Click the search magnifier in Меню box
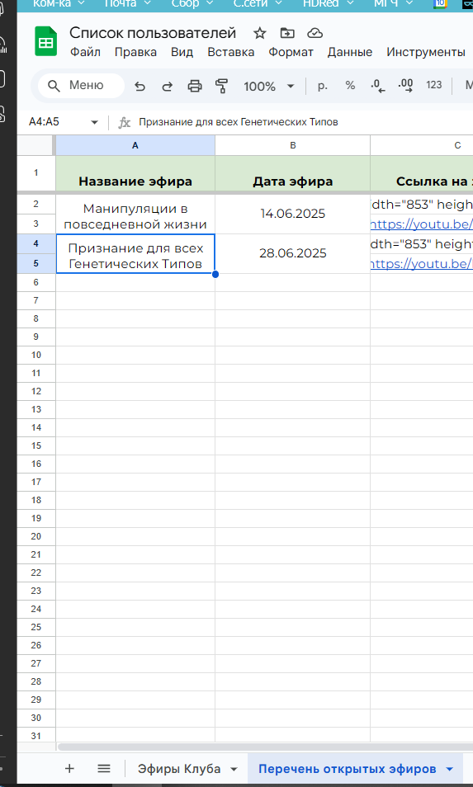Image resolution: width=473 pixels, height=787 pixels. click(54, 86)
